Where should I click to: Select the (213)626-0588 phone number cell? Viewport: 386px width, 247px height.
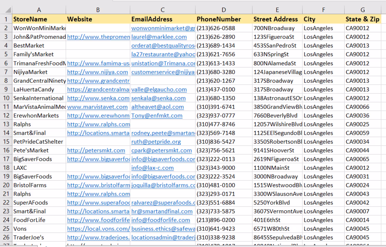(216, 28)
